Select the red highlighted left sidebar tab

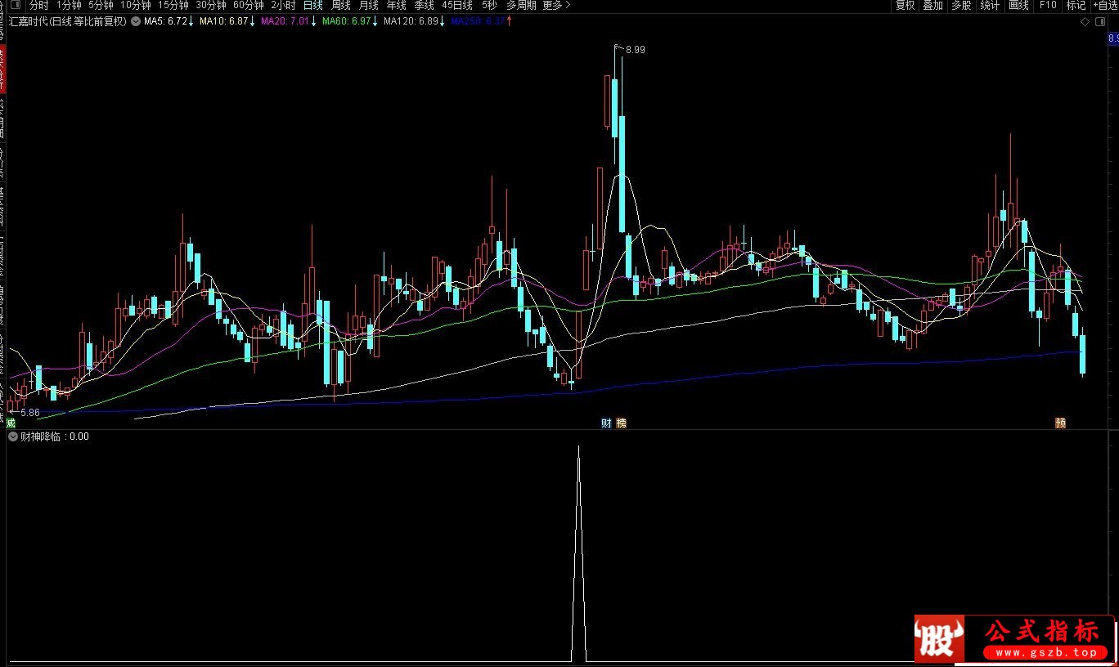pyautogui.click(x=2, y=69)
